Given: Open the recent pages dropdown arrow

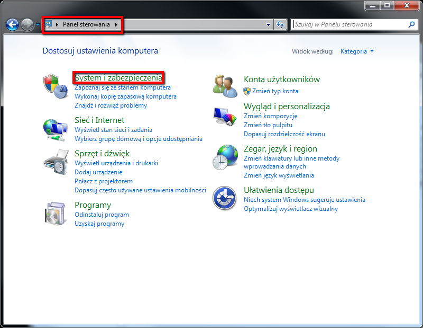Looking at the screenshot, I should [x=38, y=25].
